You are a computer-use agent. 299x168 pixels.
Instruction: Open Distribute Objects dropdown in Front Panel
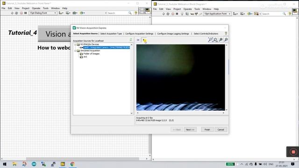68,13
